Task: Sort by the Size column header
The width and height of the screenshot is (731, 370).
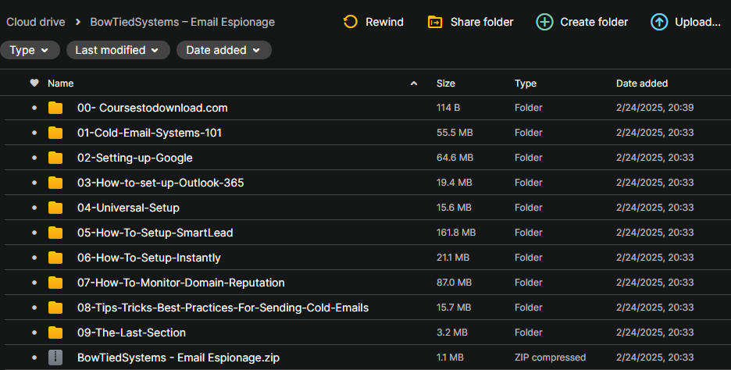Action: click(446, 84)
